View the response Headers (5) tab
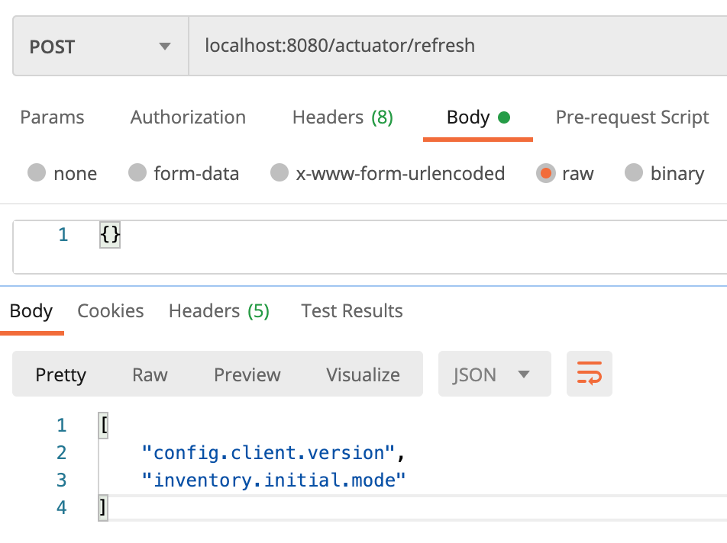This screenshot has width=727, height=543. point(218,310)
